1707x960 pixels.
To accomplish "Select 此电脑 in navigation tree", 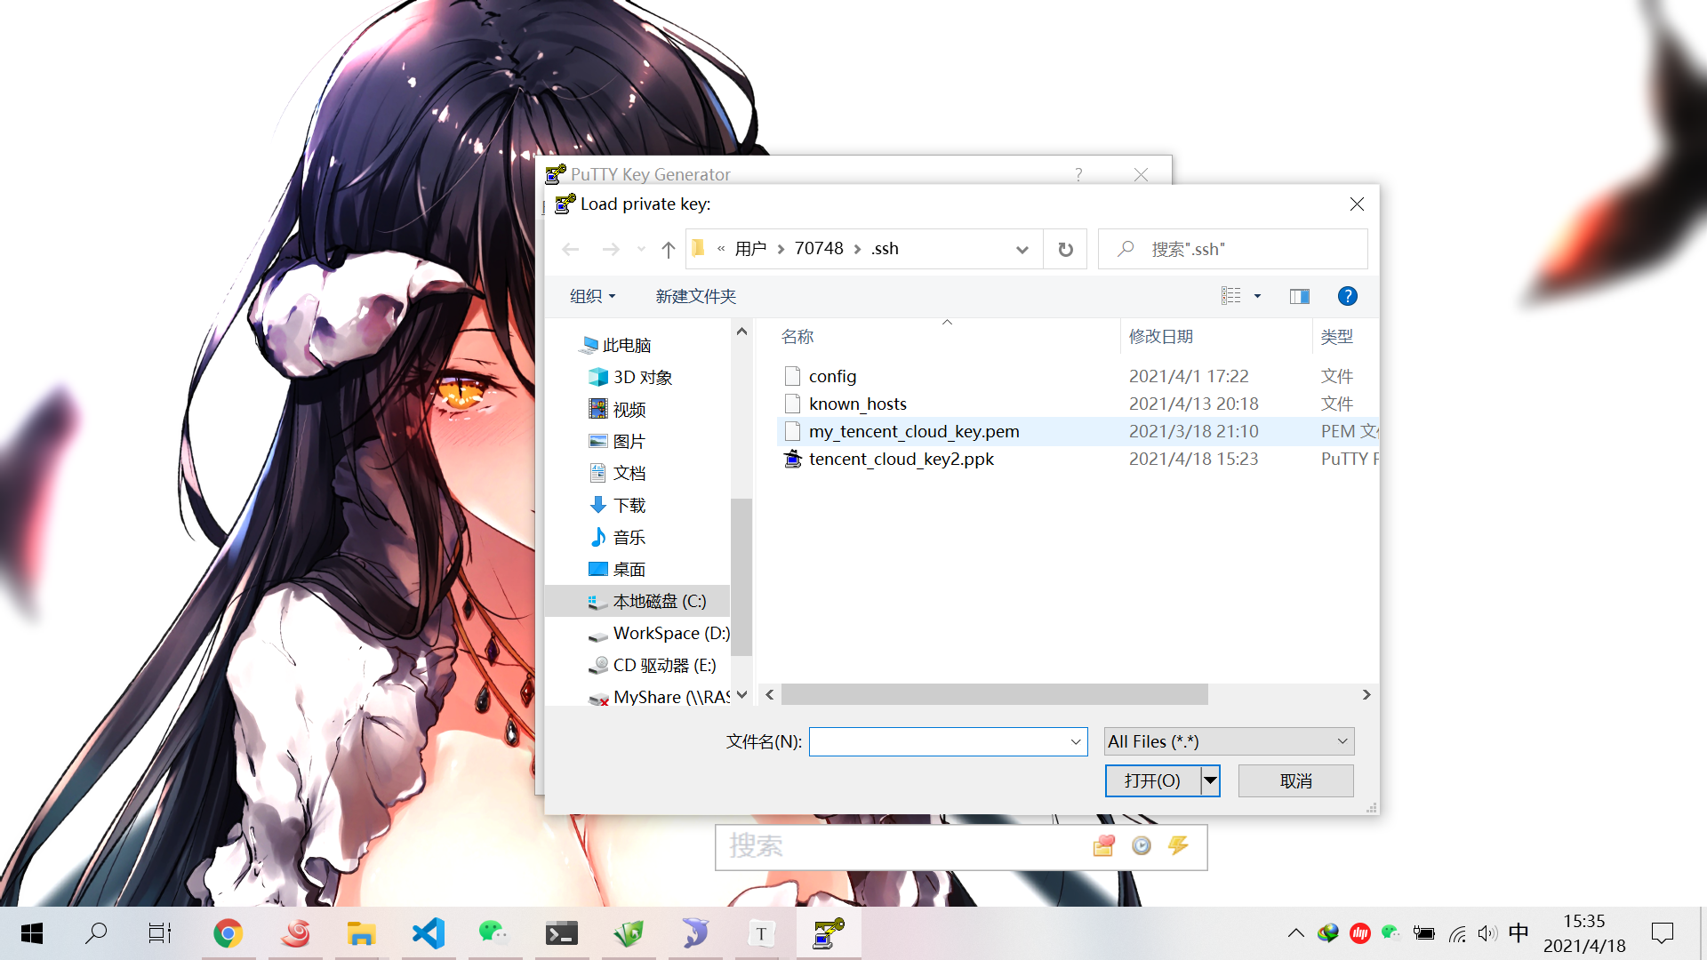I will click(x=617, y=345).
